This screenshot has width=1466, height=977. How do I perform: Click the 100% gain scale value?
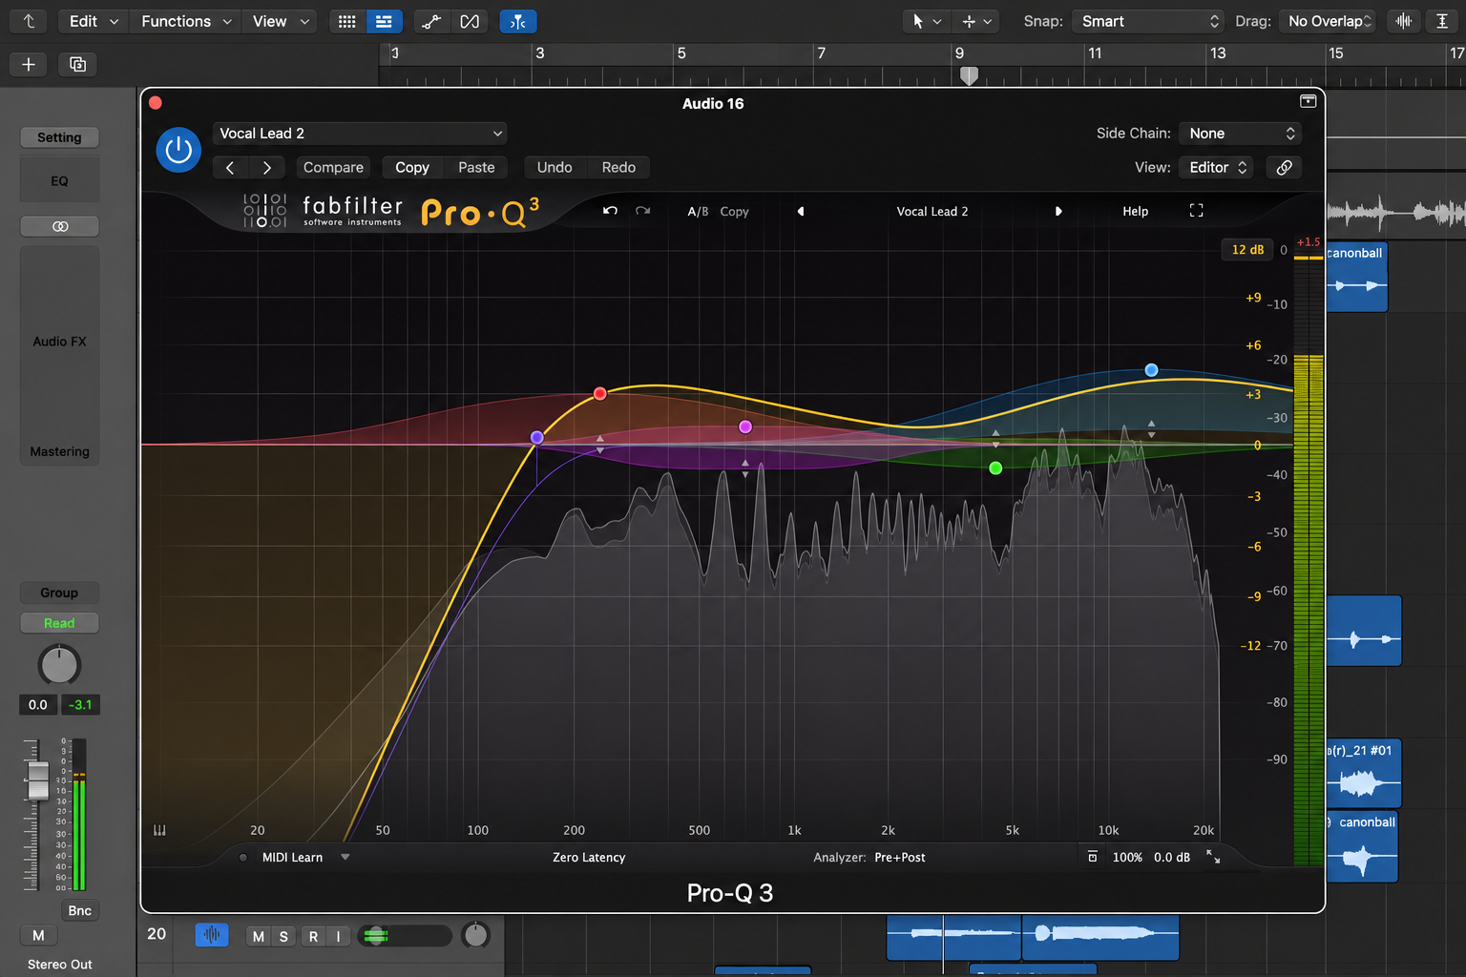(x=1127, y=858)
